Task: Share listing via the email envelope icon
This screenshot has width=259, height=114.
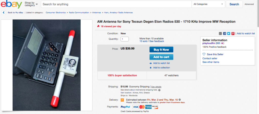Action: [220, 33]
